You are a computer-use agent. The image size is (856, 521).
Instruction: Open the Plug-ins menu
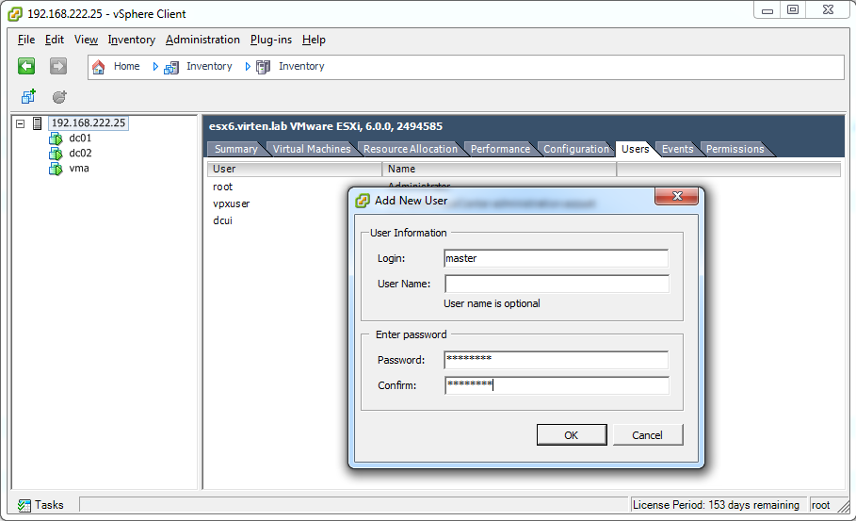pyautogui.click(x=271, y=40)
